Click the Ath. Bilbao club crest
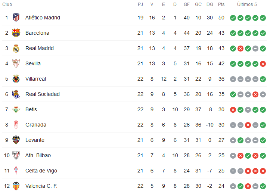 (16, 155)
